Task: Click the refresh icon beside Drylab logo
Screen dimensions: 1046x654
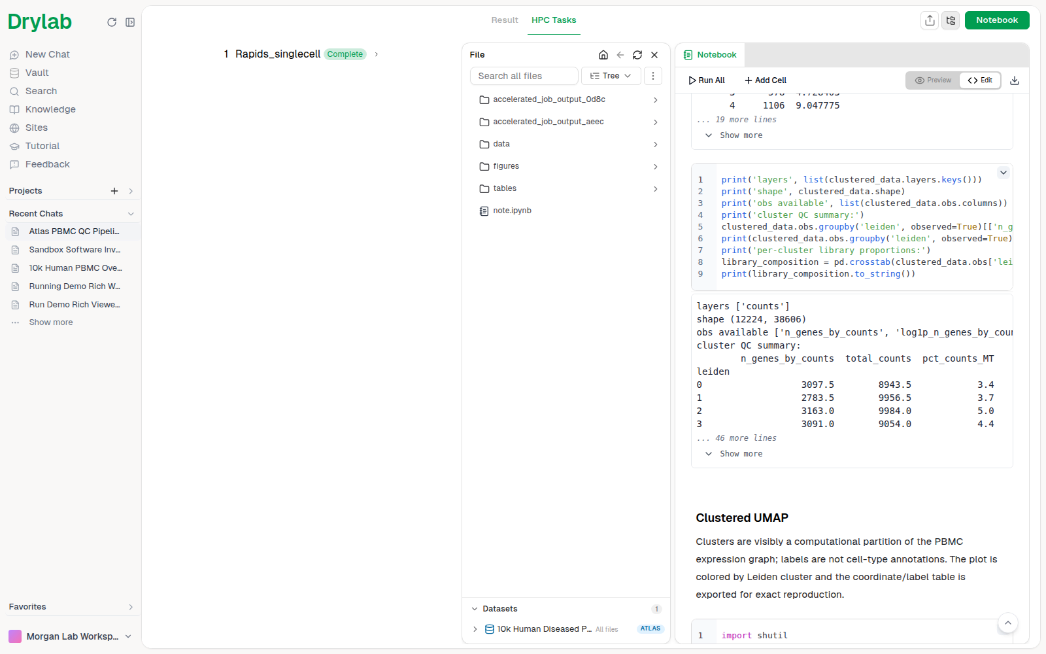Action: click(x=112, y=22)
